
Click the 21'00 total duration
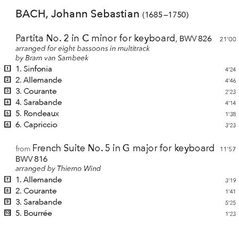[228, 39]
